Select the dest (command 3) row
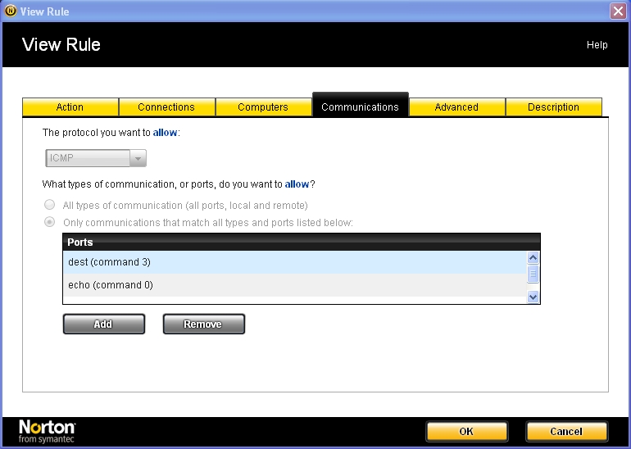Screen dimensions: 631x449 (x=294, y=262)
